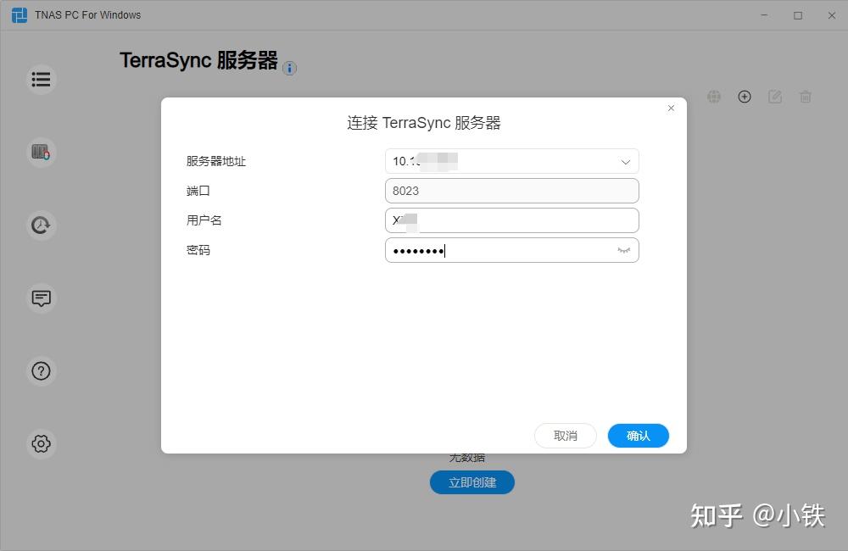This screenshot has height=551, width=848.
Task: Click the delete trash icon
Action: pos(806,97)
